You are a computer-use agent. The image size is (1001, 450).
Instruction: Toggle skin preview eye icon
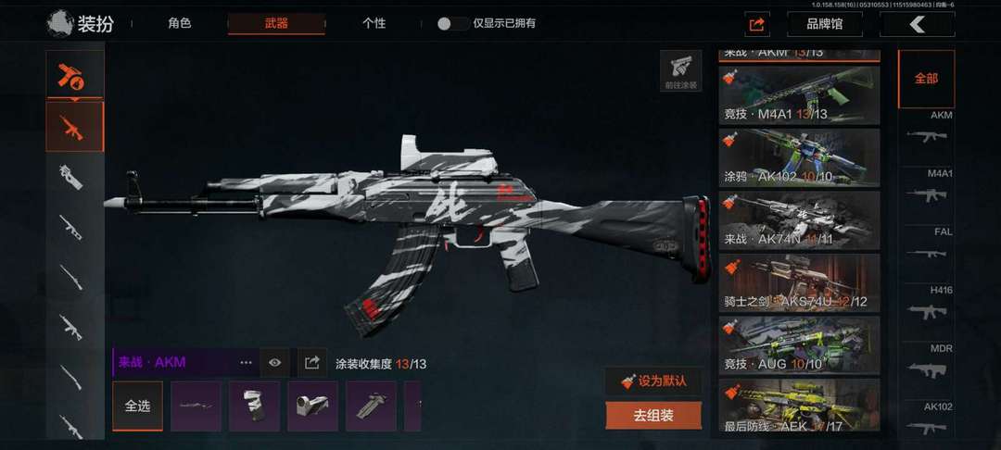[x=275, y=363]
